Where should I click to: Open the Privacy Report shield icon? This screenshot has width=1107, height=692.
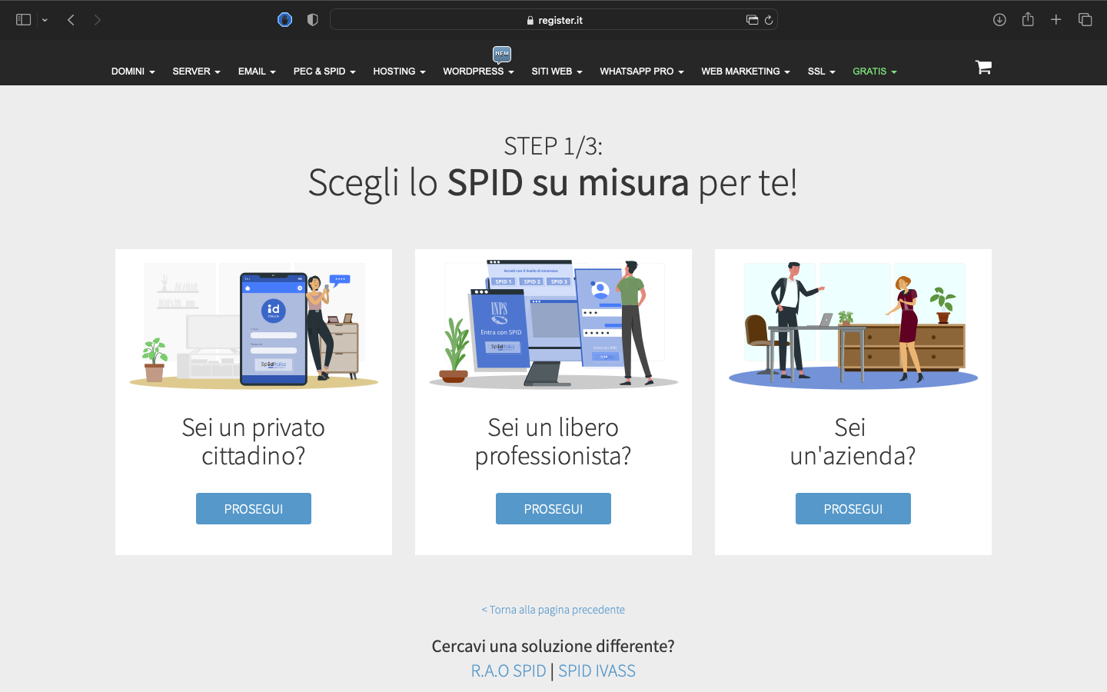tap(312, 19)
